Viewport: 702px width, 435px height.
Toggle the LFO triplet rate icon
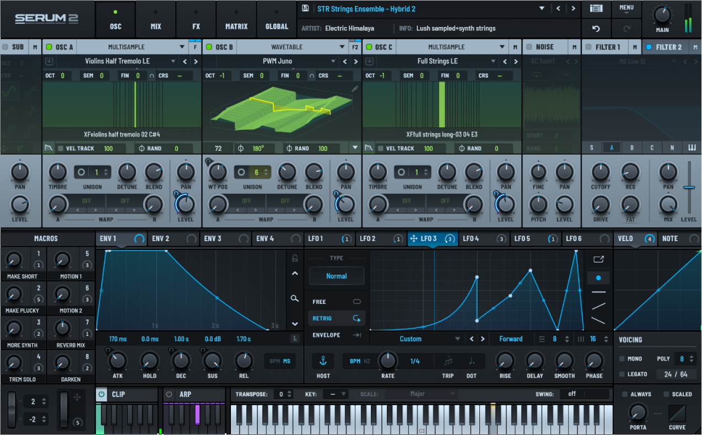click(x=448, y=361)
